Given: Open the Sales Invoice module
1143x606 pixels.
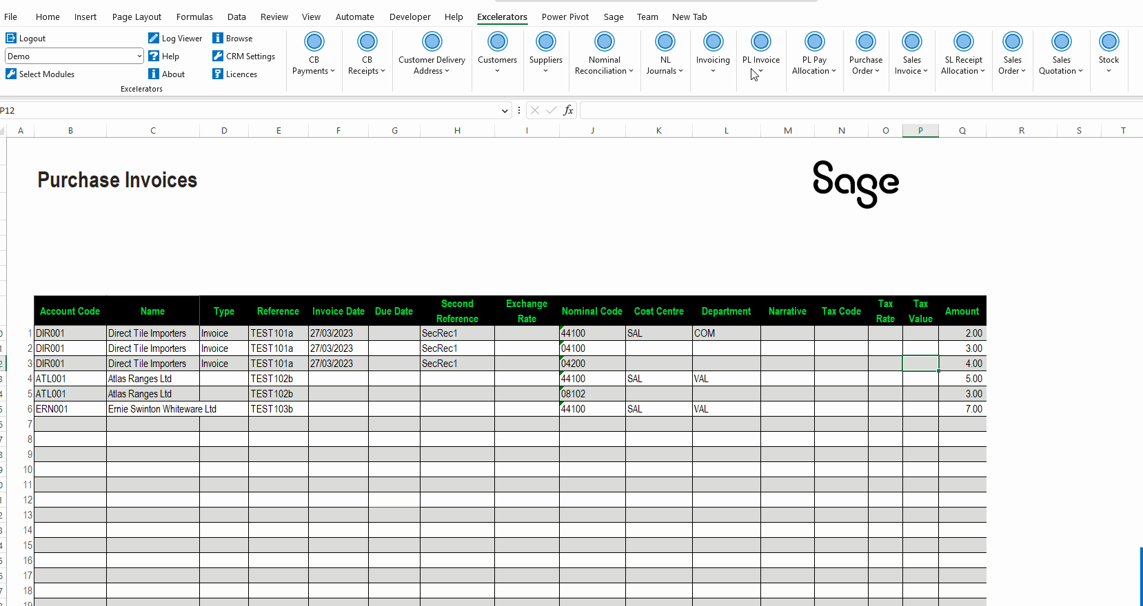Looking at the screenshot, I should (911, 54).
